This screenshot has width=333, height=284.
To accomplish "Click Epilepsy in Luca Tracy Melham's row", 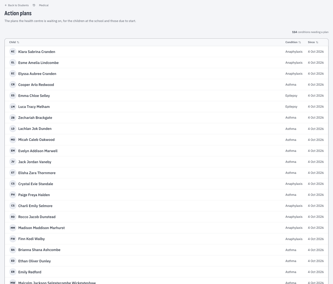I will click(291, 106).
